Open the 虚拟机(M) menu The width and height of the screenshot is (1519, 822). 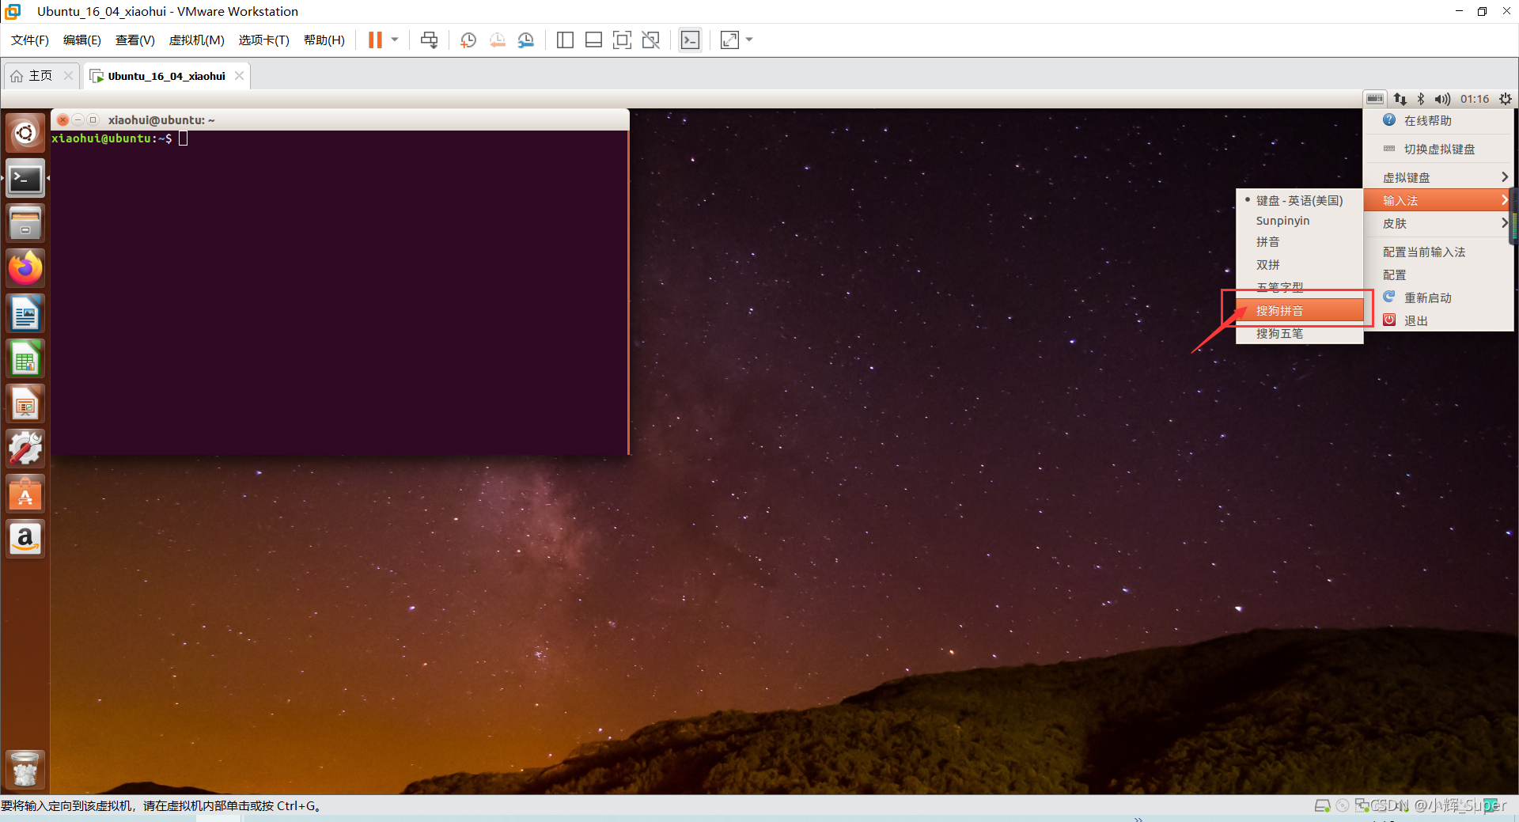coord(197,40)
